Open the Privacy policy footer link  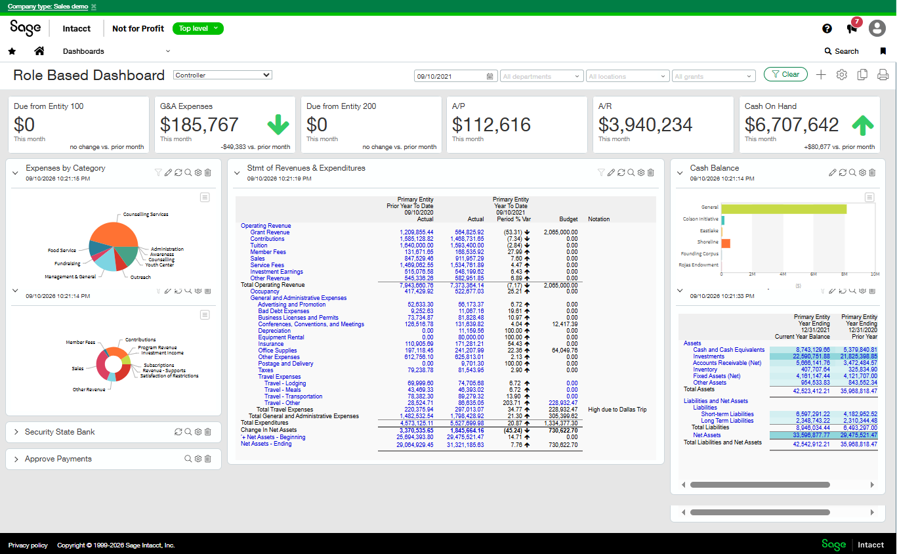(x=28, y=545)
